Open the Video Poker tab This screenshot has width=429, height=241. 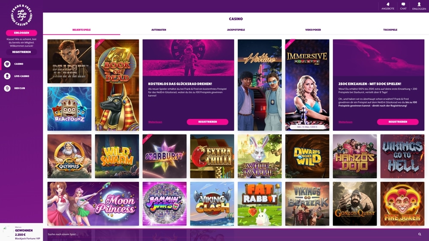pos(313,30)
